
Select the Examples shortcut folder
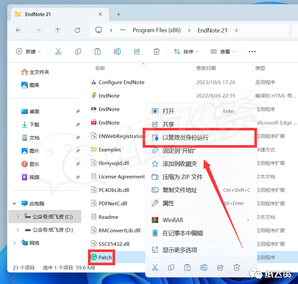tap(106, 150)
